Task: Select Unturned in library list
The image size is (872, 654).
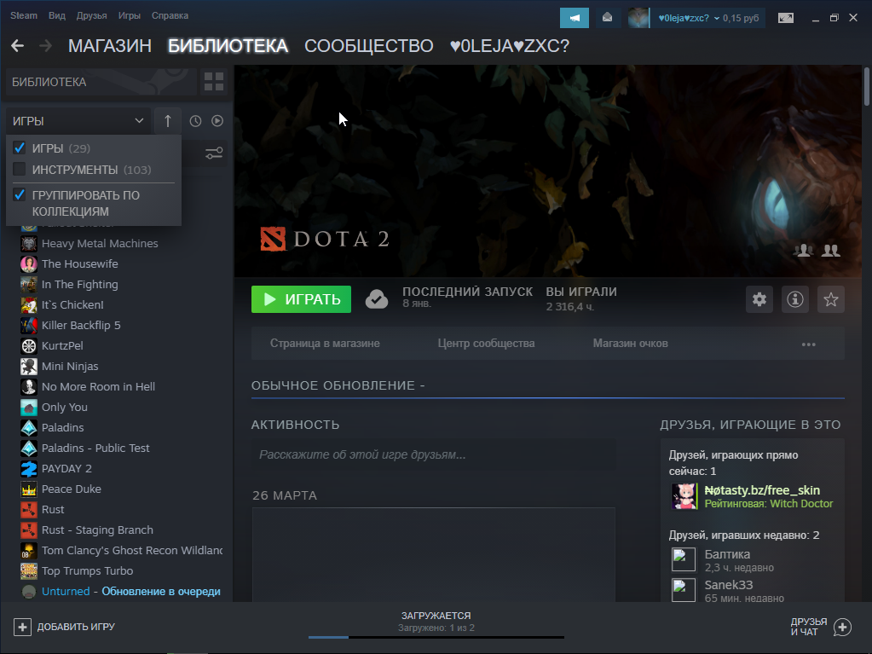Action: pyautogui.click(x=66, y=592)
